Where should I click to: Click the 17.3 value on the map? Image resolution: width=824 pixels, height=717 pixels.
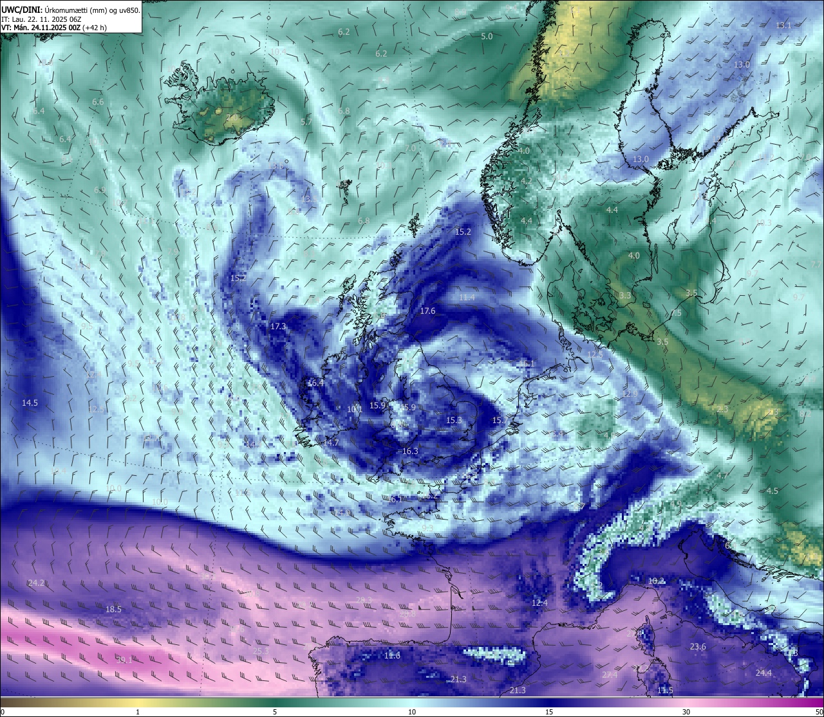click(278, 327)
